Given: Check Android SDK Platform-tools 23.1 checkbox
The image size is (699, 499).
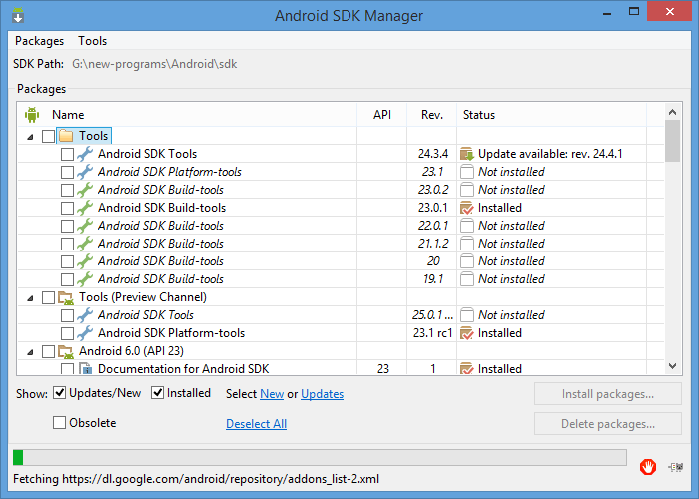Looking at the screenshot, I should (x=67, y=172).
